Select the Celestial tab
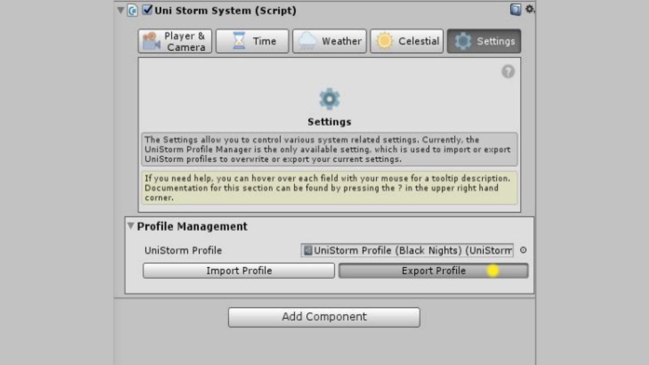The image size is (649, 365). tap(407, 41)
